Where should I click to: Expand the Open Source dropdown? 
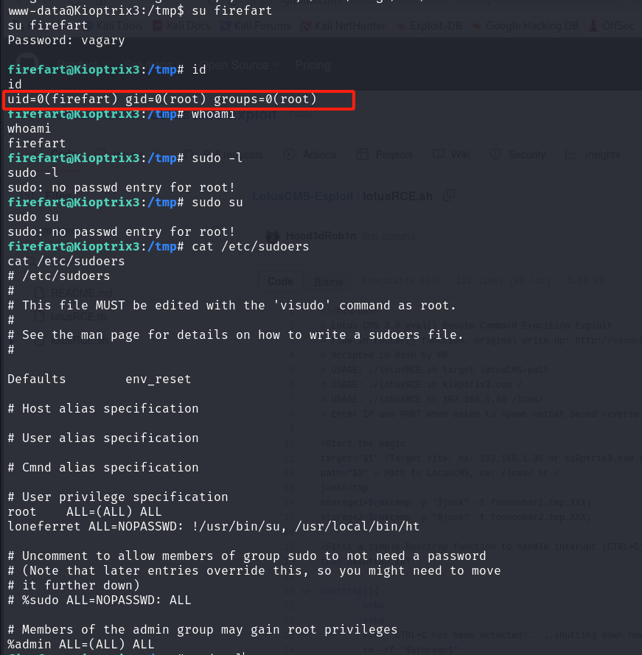click(240, 65)
